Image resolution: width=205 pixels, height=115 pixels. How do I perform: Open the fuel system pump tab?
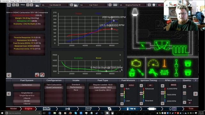point(131,109)
